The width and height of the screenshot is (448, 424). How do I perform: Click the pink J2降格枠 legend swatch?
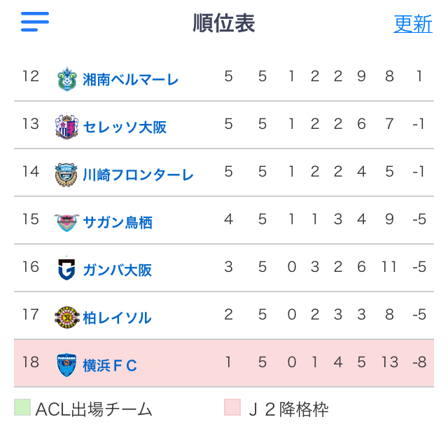[x=232, y=407]
